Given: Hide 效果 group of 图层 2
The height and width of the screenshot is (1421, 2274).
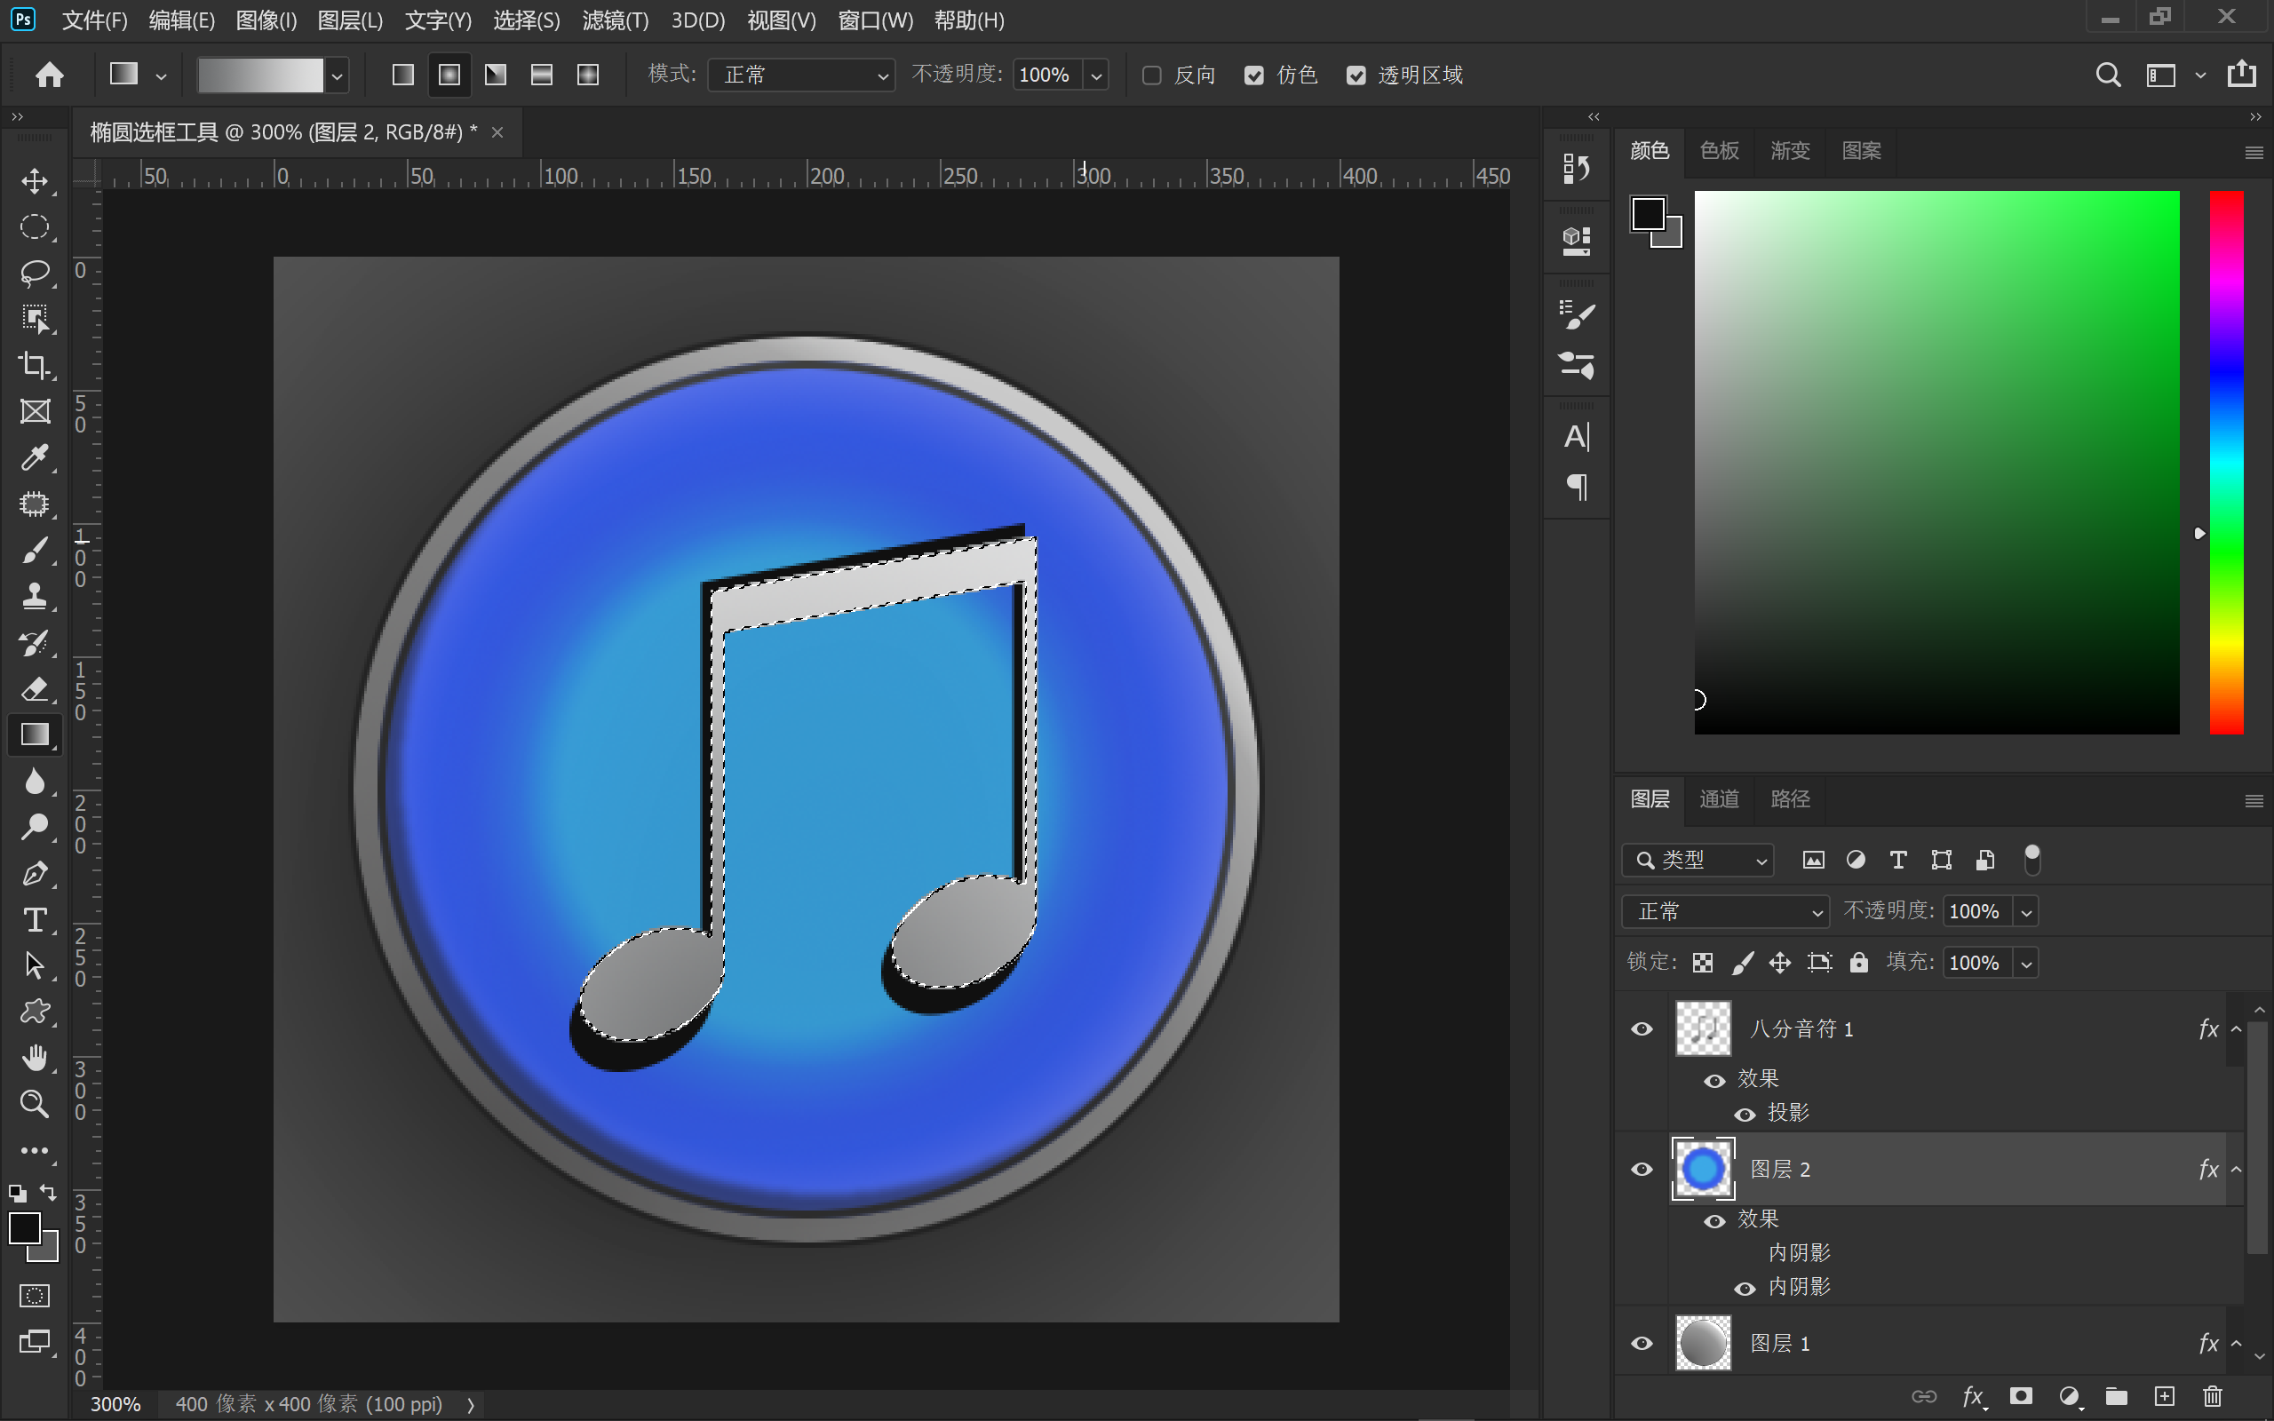Looking at the screenshot, I should (x=1715, y=1221).
